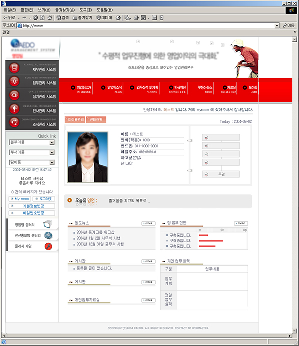Viewport: 299px width, 346px height.
Task: Expand the 팀이동 quick link dropdown
Action: [52, 163]
